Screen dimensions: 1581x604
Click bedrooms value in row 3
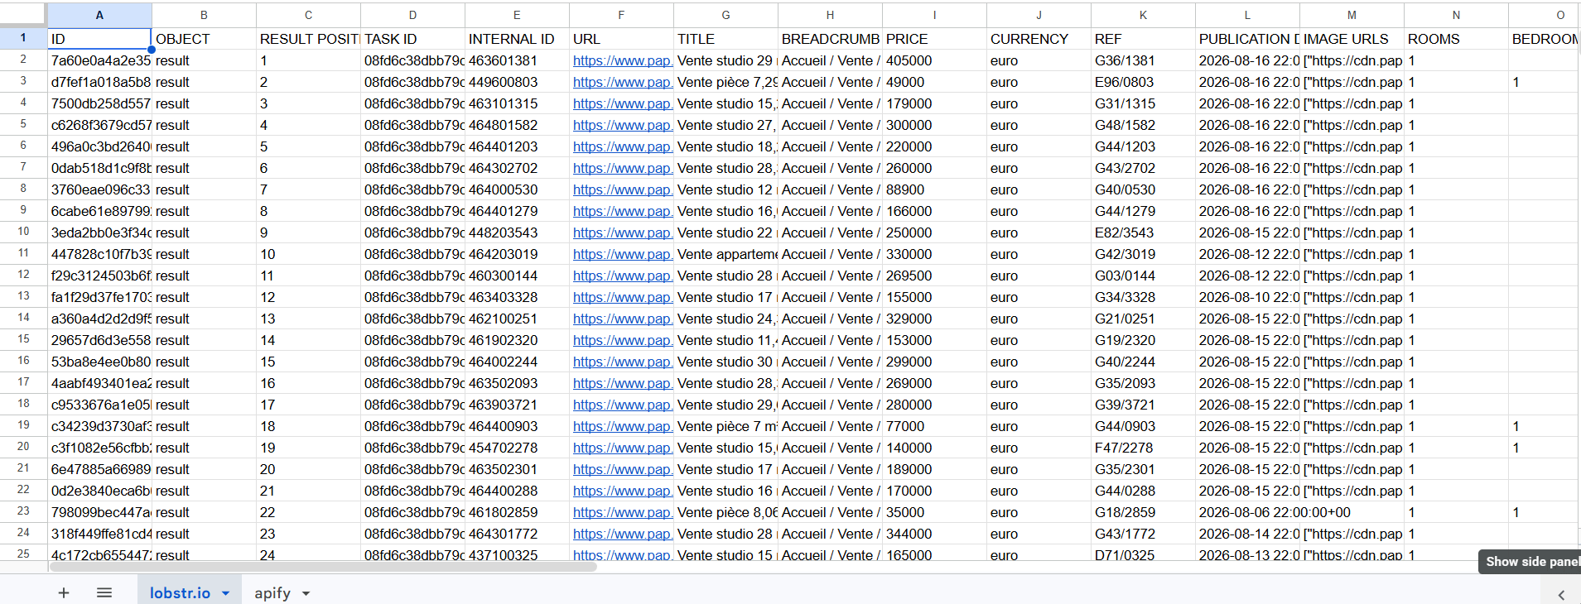(1544, 82)
